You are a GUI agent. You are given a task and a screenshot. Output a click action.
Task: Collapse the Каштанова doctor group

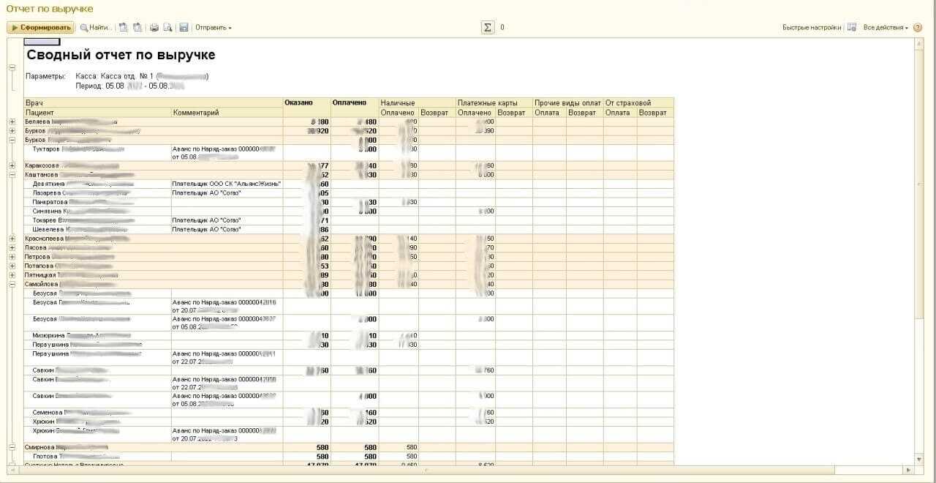click(x=12, y=175)
